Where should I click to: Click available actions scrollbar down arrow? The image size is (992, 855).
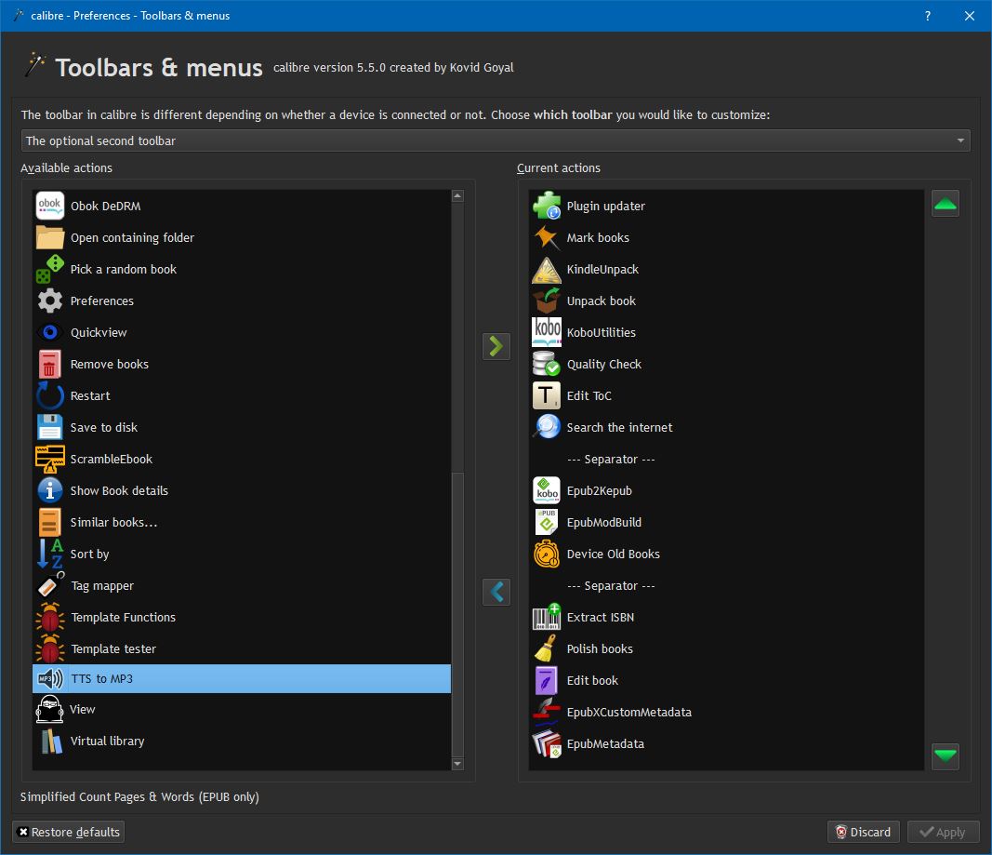[x=458, y=764]
